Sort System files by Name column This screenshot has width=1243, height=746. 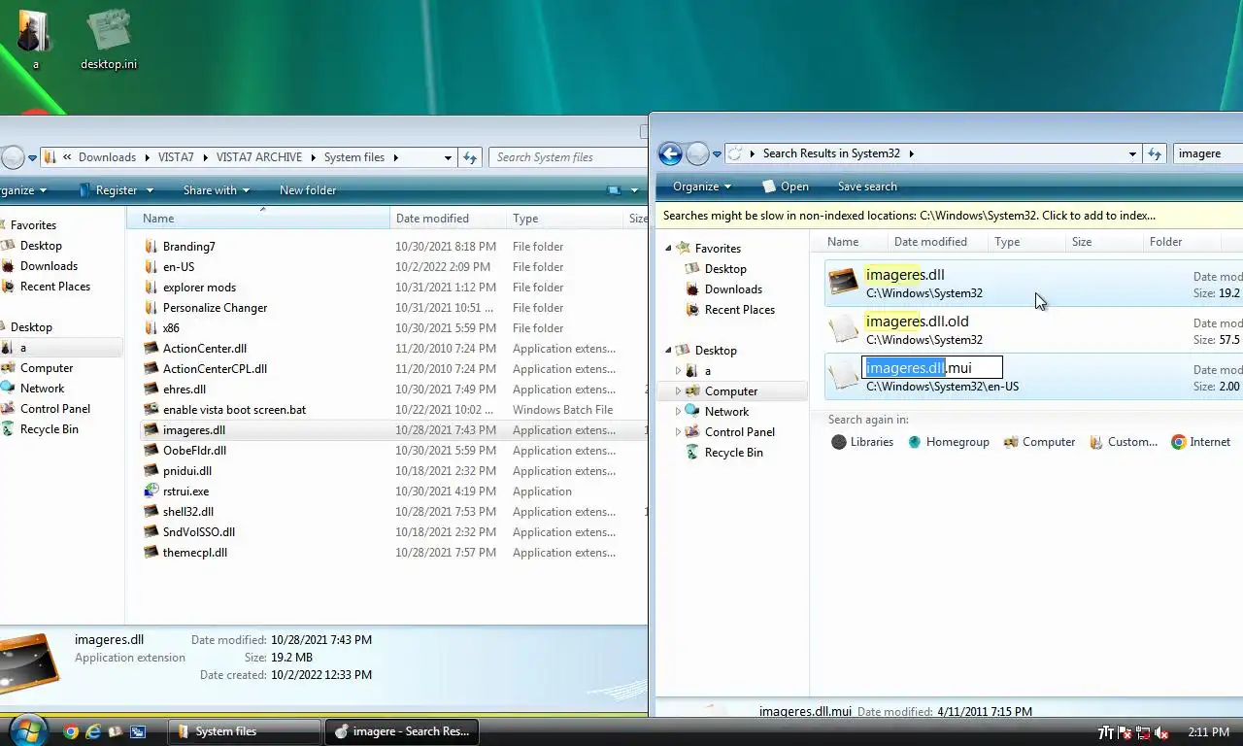(258, 219)
